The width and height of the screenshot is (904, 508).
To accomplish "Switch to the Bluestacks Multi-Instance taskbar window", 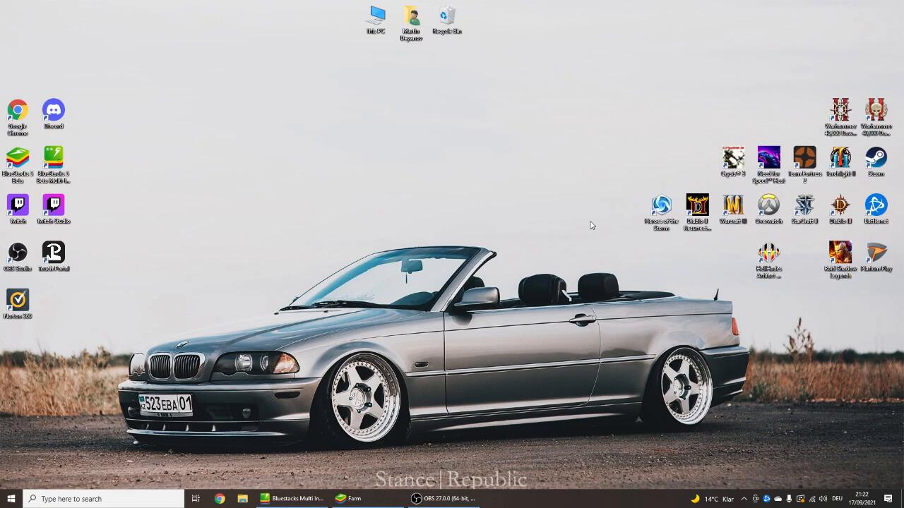I will (292, 499).
